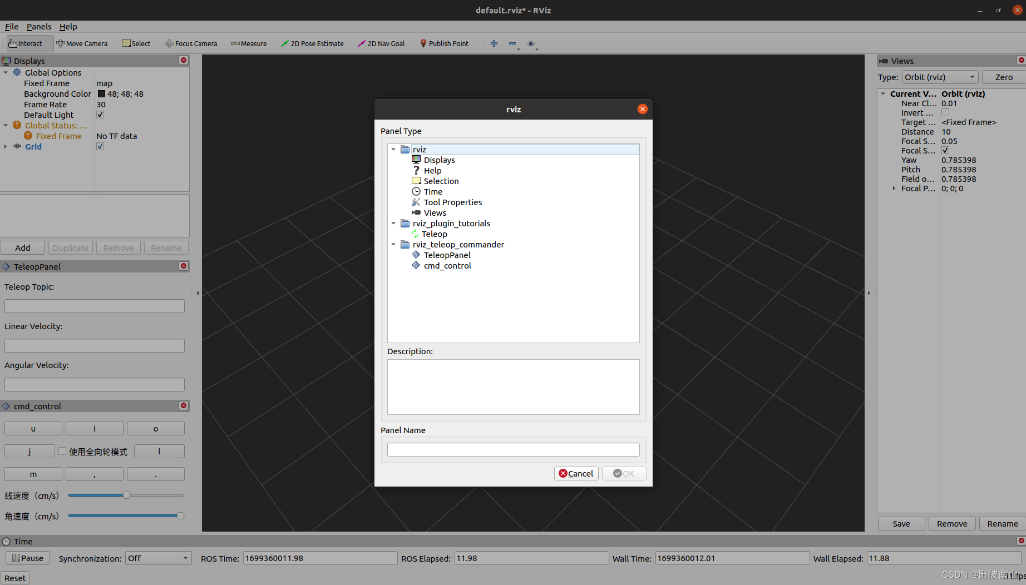This screenshot has width=1026, height=585.
Task: Open the view Type dropdown
Action: pos(940,77)
